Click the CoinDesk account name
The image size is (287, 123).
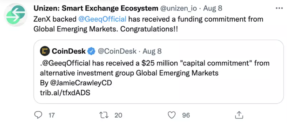point(69,51)
